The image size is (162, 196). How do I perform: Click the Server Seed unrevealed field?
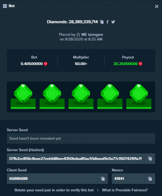[x=81, y=138]
